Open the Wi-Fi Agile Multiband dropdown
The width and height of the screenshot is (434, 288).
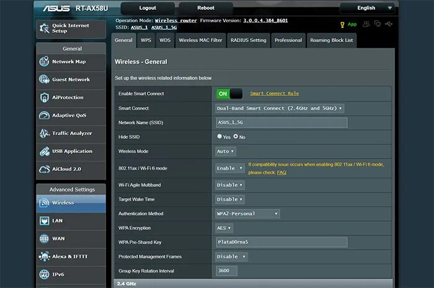pyautogui.click(x=230, y=185)
